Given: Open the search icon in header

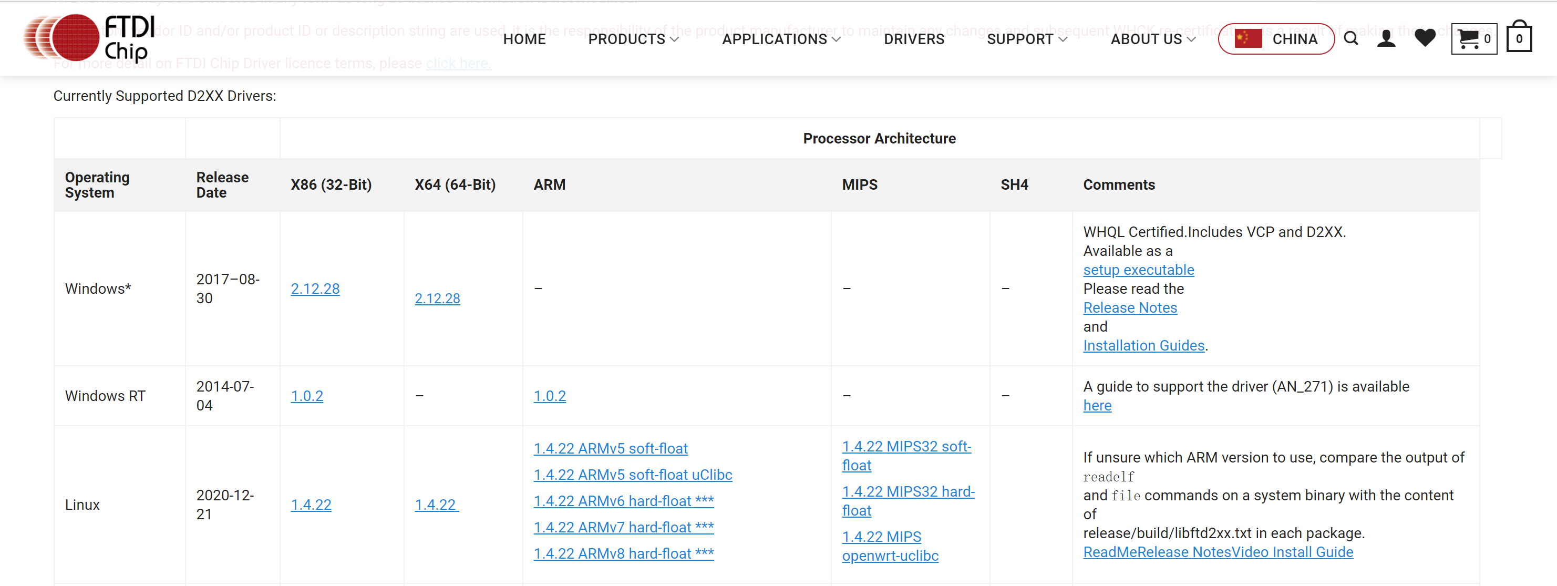Looking at the screenshot, I should (x=1351, y=39).
